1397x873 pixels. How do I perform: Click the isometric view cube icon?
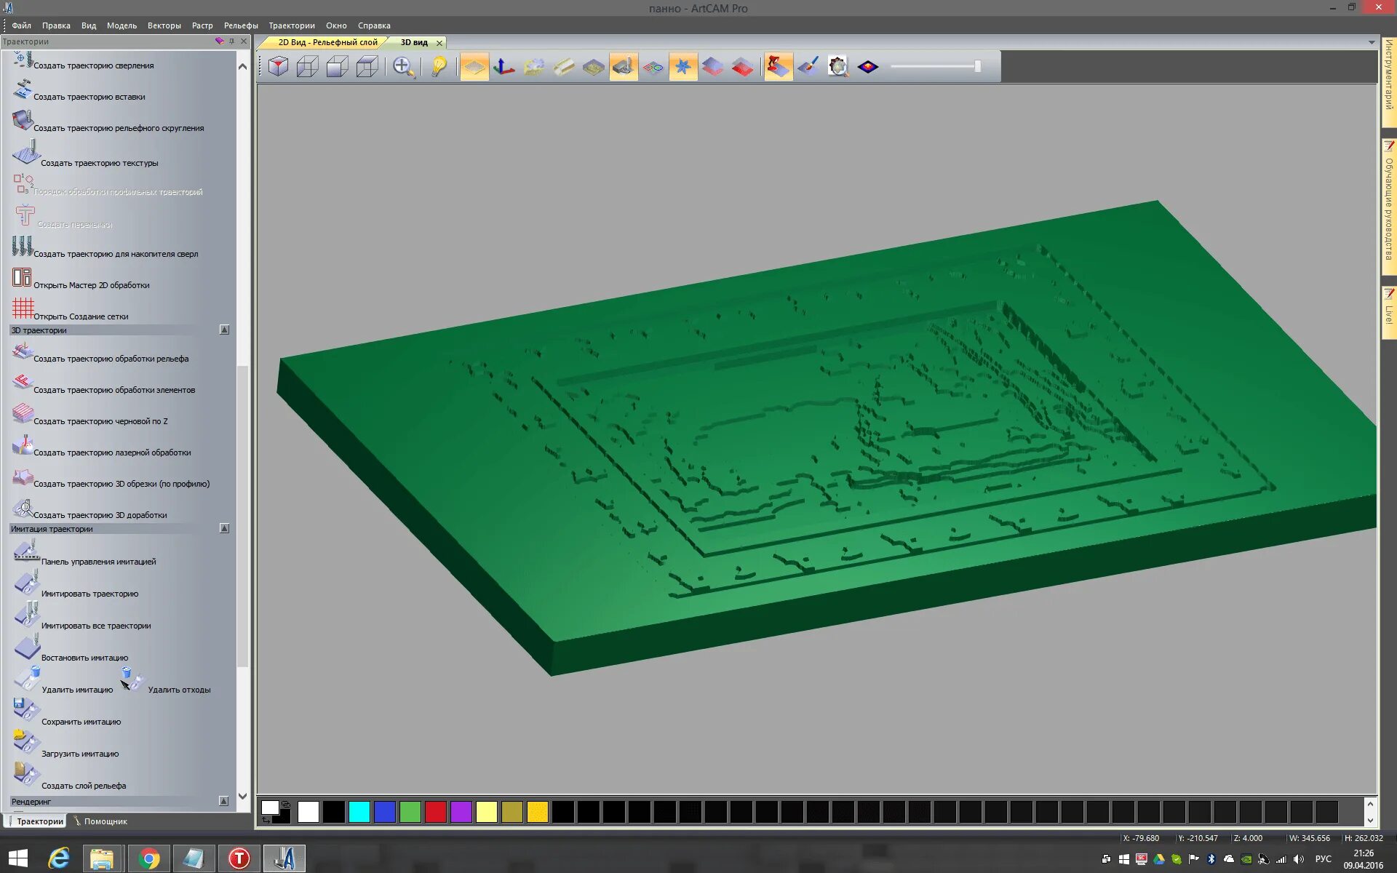click(278, 67)
